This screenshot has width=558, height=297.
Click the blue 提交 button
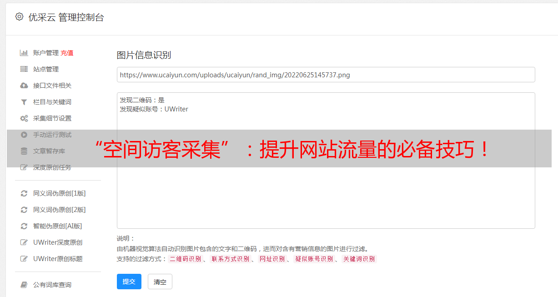129,282
